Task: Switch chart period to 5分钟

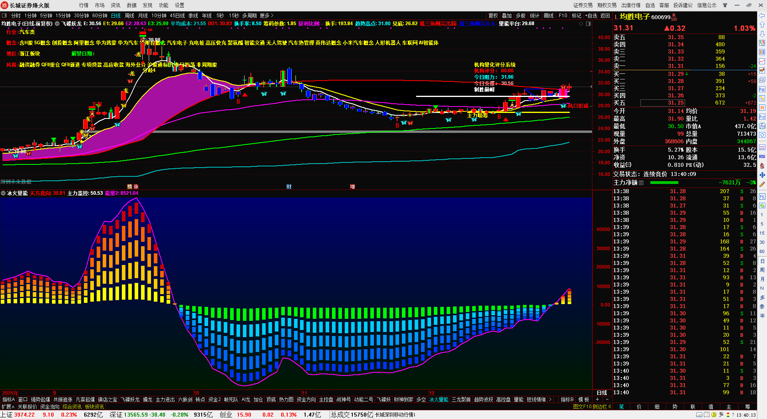Action: tap(46, 16)
